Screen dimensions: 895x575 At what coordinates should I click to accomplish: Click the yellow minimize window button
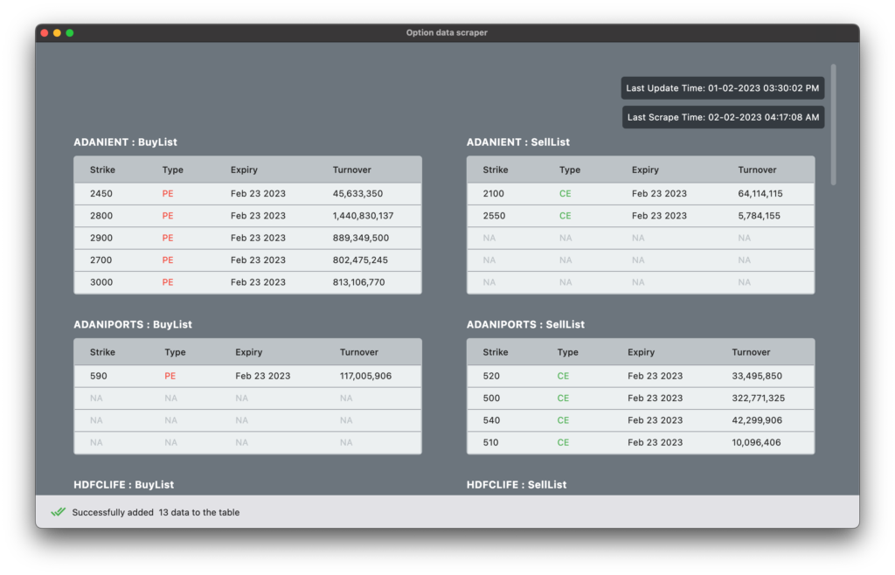(x=57, y=32)
